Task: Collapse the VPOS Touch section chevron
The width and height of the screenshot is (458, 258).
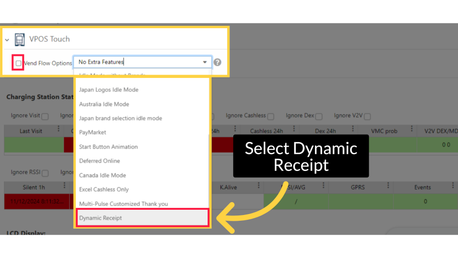Action: coord(7,40)
